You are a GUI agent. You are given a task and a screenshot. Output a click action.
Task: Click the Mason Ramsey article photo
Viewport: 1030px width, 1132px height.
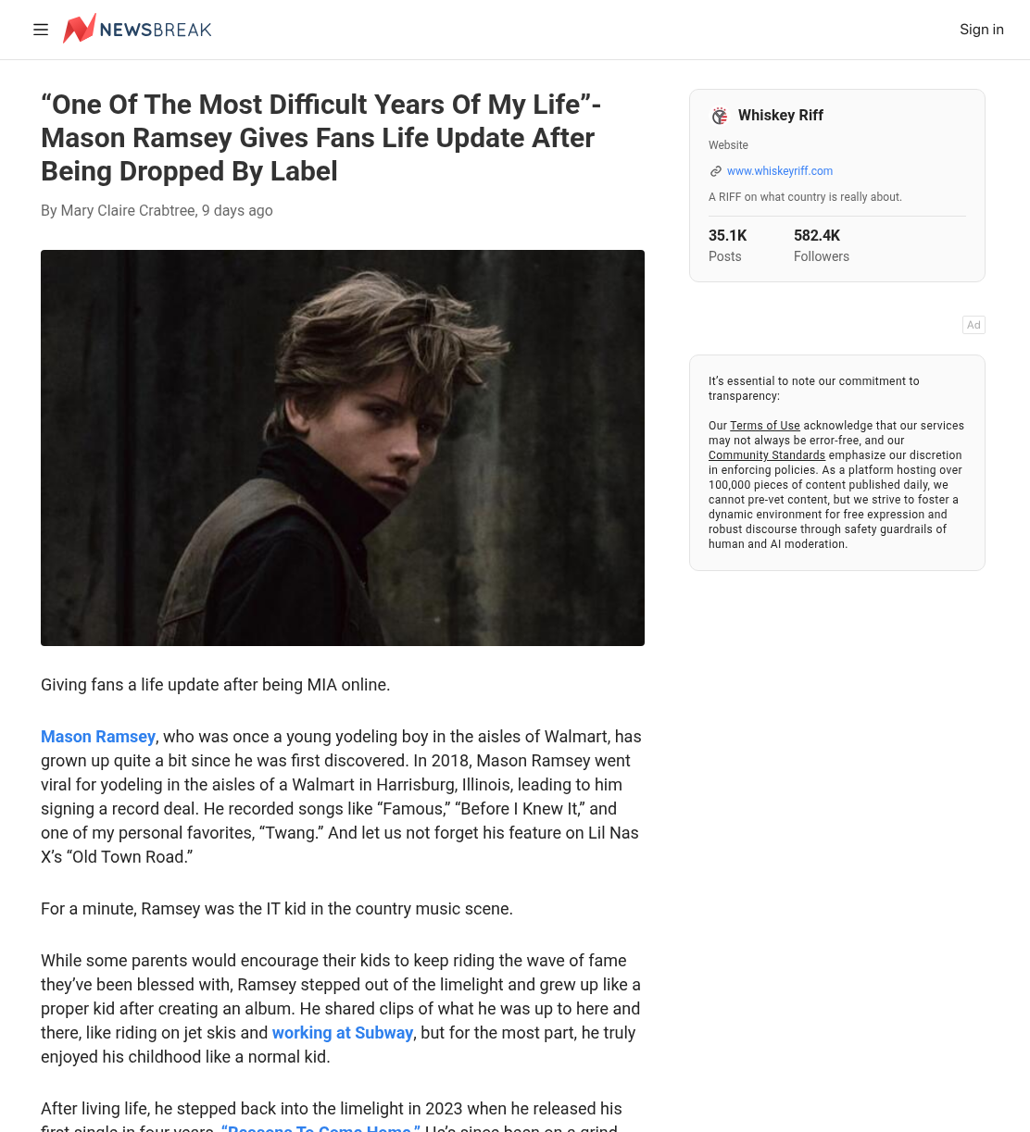pos(343,448)
